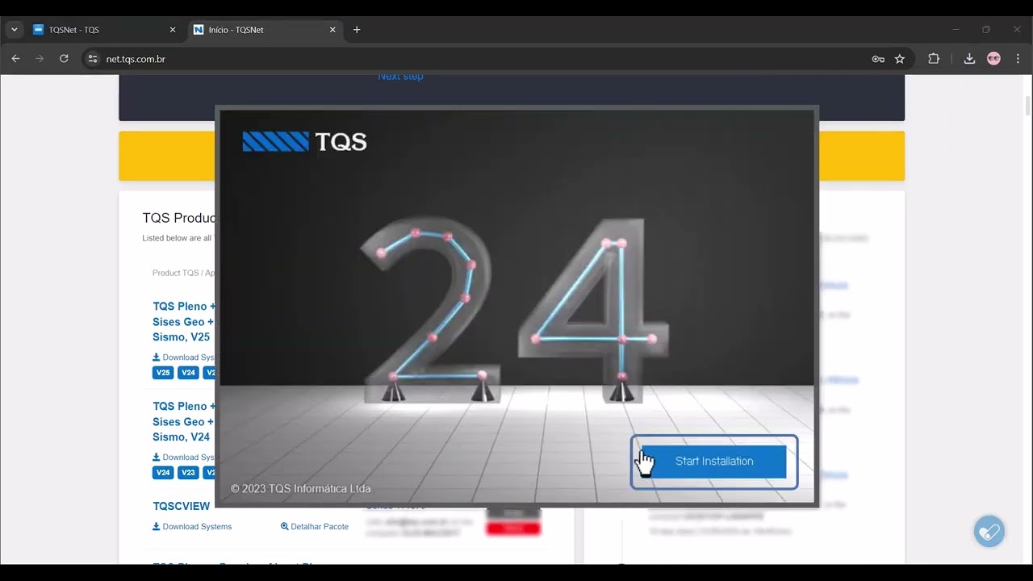Image resolution: width=1033 pixels, height=581 pixels.
Task: Click the address bar URL net.tqs.com.br
Action: point(136,59)
